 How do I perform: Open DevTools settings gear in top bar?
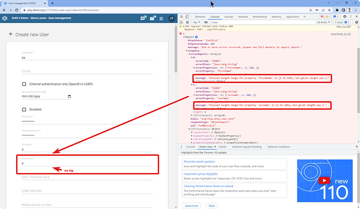click(x=345, y=17)
